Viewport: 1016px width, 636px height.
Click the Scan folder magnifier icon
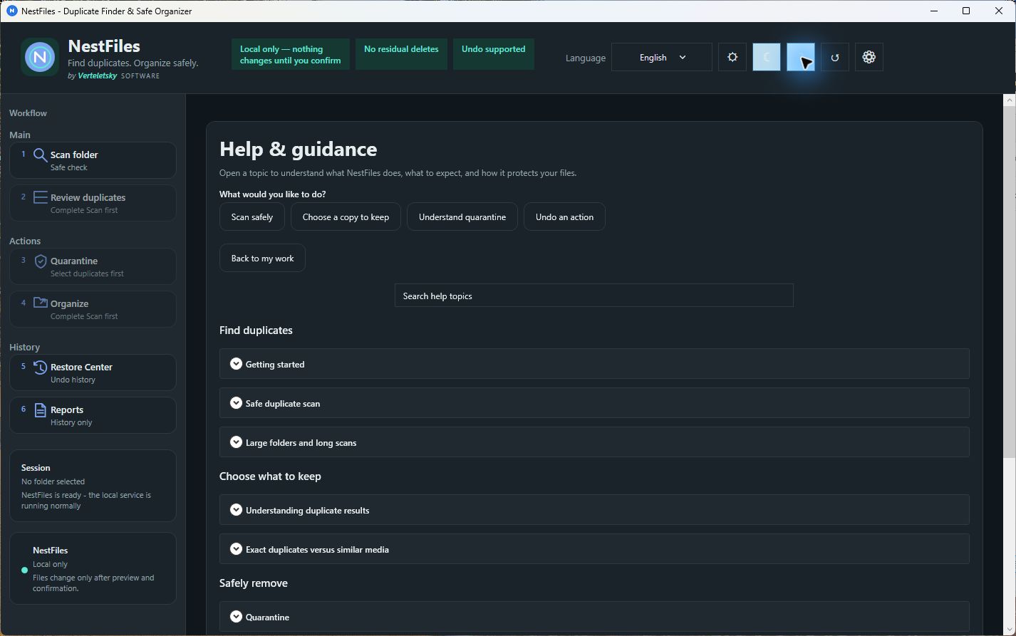tap(41, 155)
